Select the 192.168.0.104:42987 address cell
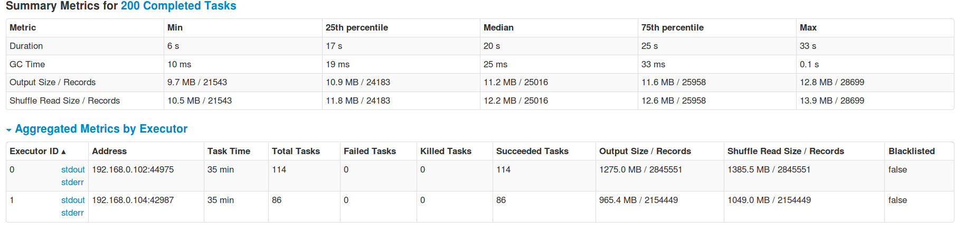Screen dimensions: 955x232 tap(133, 200)
